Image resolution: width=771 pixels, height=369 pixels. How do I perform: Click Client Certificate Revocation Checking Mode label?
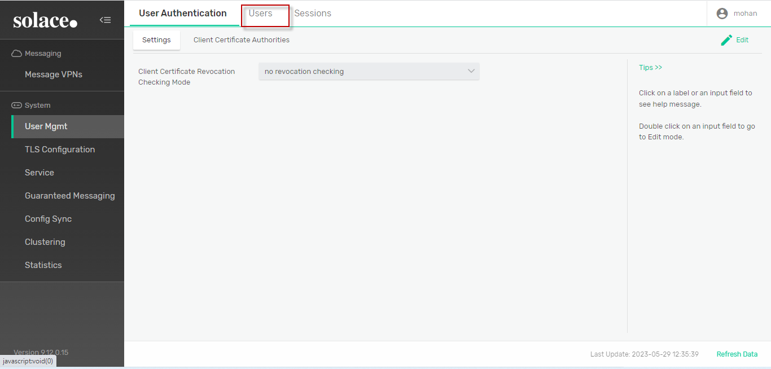(x=186, y=77)
